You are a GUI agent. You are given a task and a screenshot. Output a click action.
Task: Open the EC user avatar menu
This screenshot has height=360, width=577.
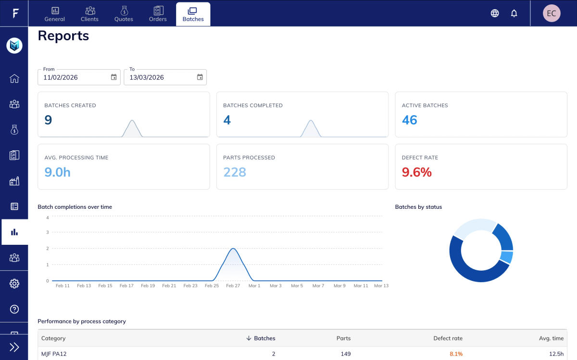(552, 13)
